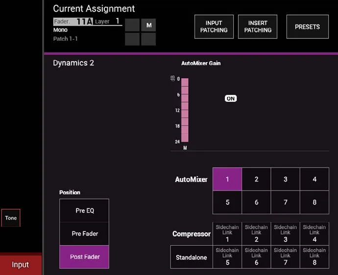
Task: Click the AutoMixer section label
Action: tap(191, 180)
